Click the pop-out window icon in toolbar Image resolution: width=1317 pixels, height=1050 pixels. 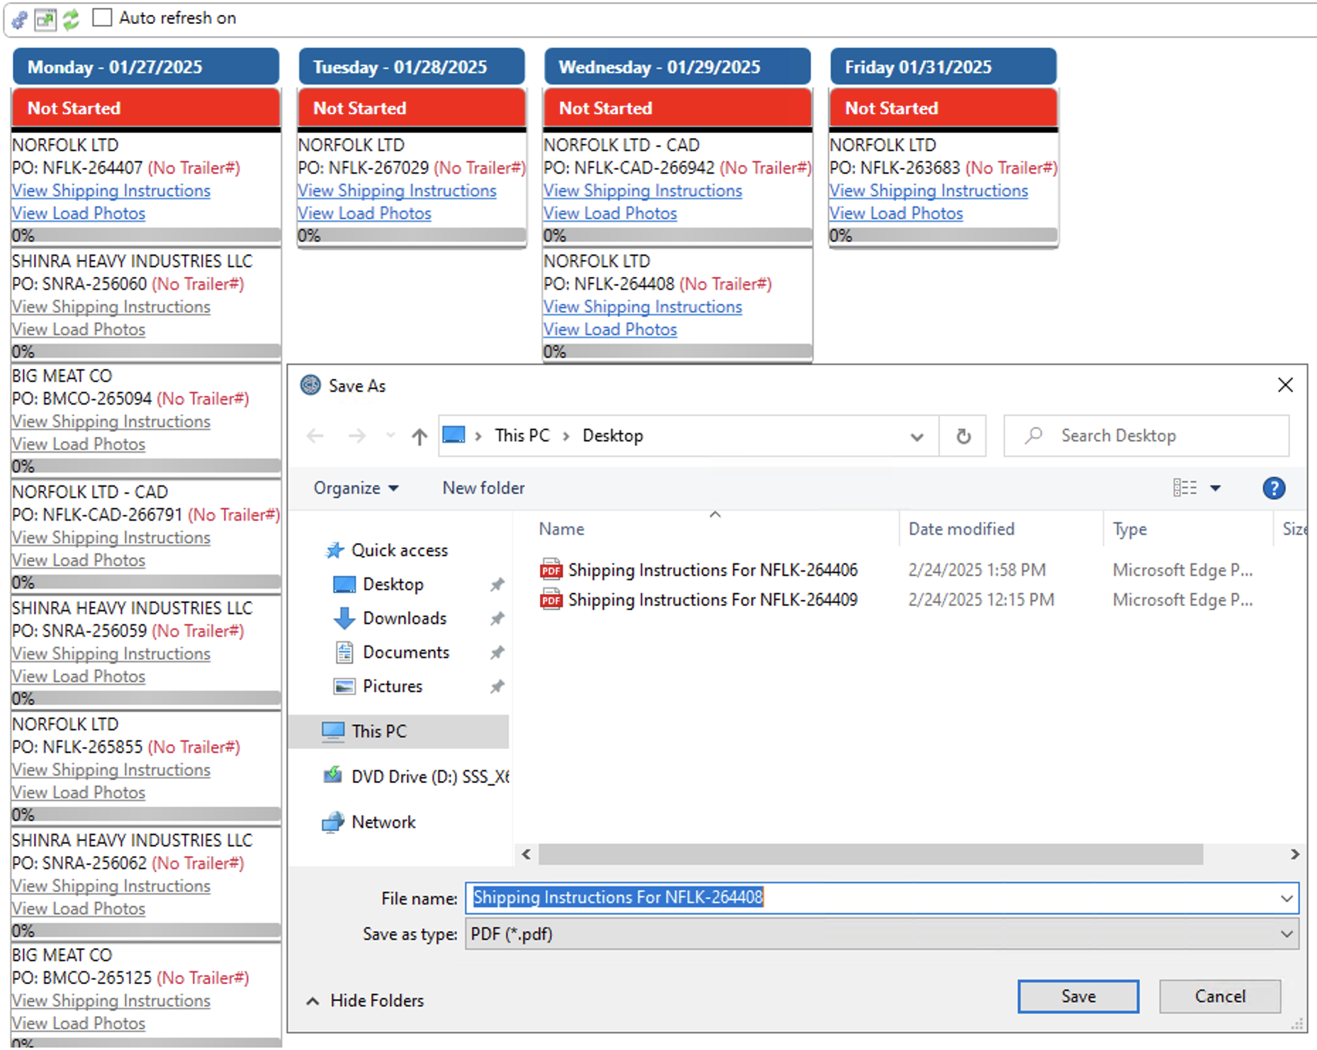point(45,19)
